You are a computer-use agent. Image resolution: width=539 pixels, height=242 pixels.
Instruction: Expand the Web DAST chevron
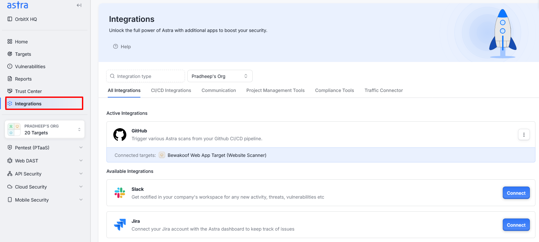pos(81,160)
